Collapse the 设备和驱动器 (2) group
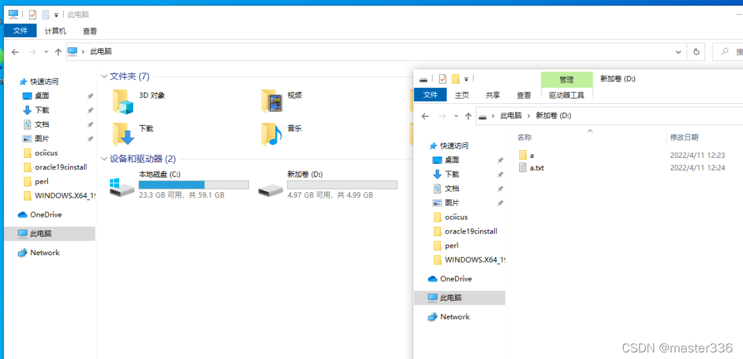 coord(104,159)
